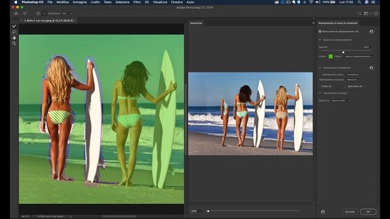Open the Photoshop CC application menu
Screen dimensions: 390x219
click(x=32, y=2)
